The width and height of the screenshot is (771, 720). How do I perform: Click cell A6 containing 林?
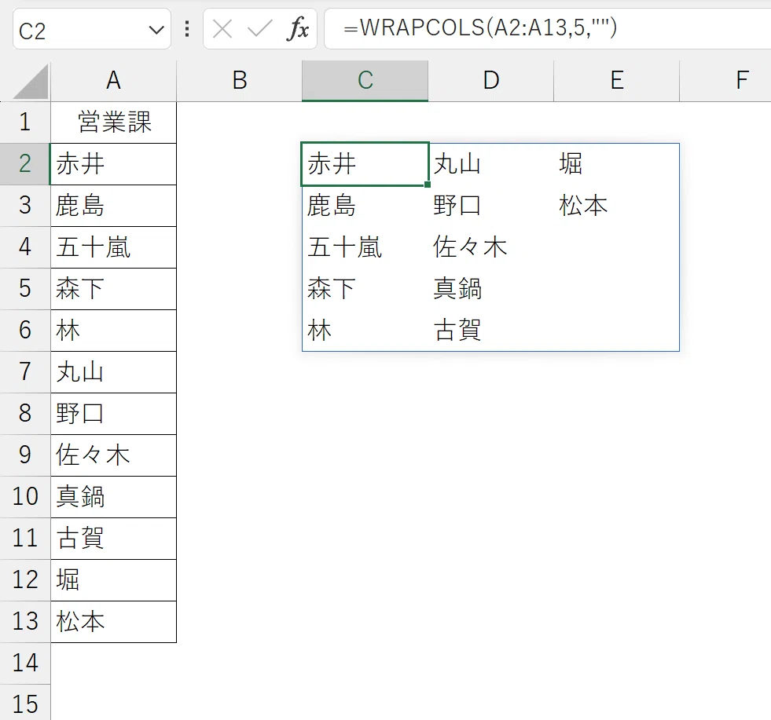coord(114,331)
